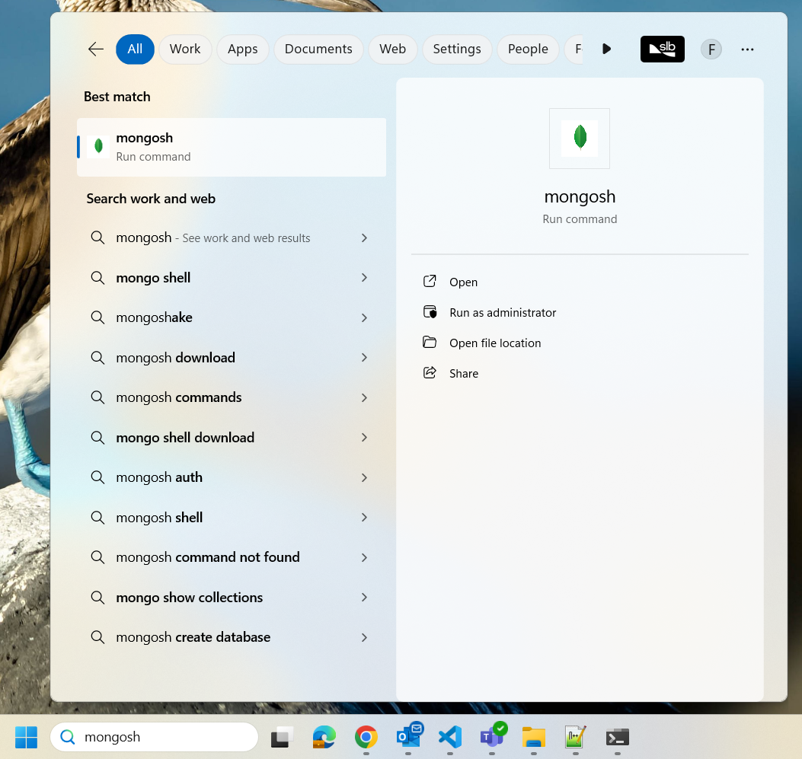Expand arrow next to 'mongosh command not found'
The height and width of the screenshot is (759, 802).
tap(364, 557)
